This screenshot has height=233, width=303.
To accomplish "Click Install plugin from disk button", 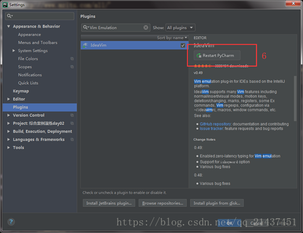I will tap(217, 203).
